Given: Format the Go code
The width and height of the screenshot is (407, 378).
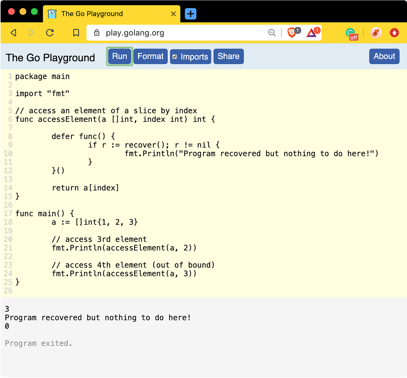Looking at the screenshot, I should tap(150, 56).
